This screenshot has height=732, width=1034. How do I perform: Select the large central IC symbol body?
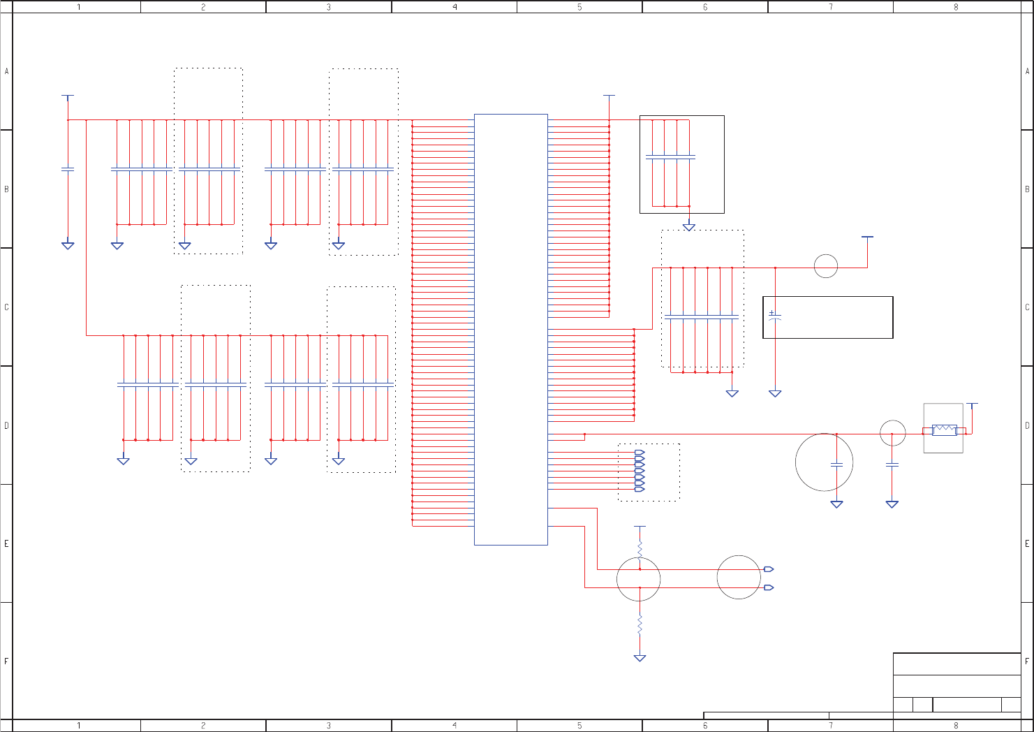point(511,329)
